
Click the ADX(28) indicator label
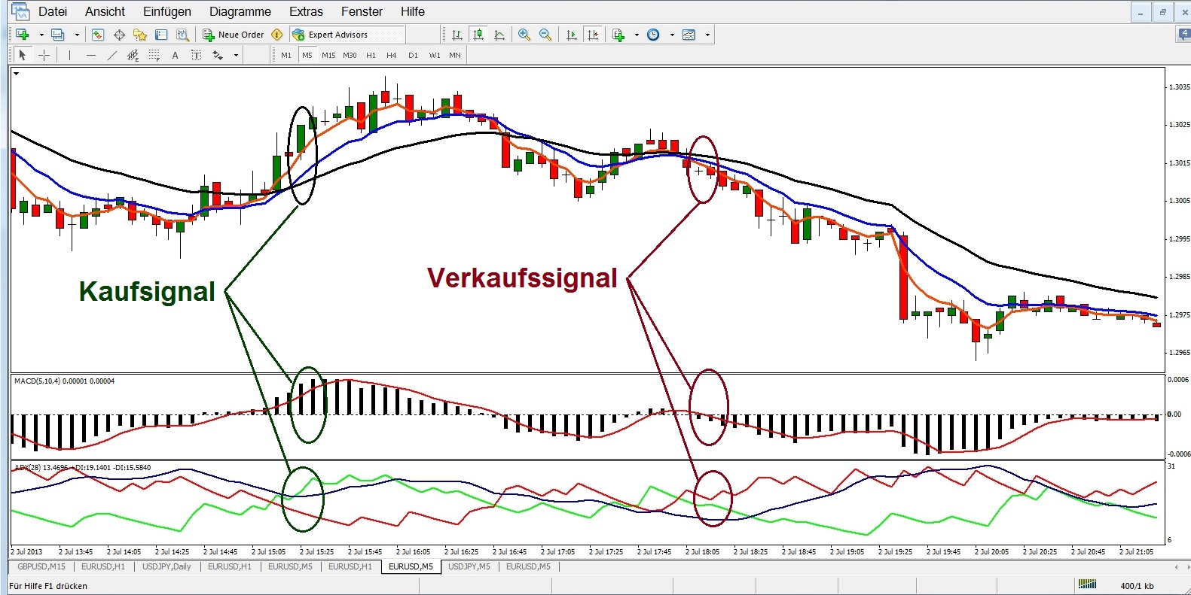click(82, 467)
